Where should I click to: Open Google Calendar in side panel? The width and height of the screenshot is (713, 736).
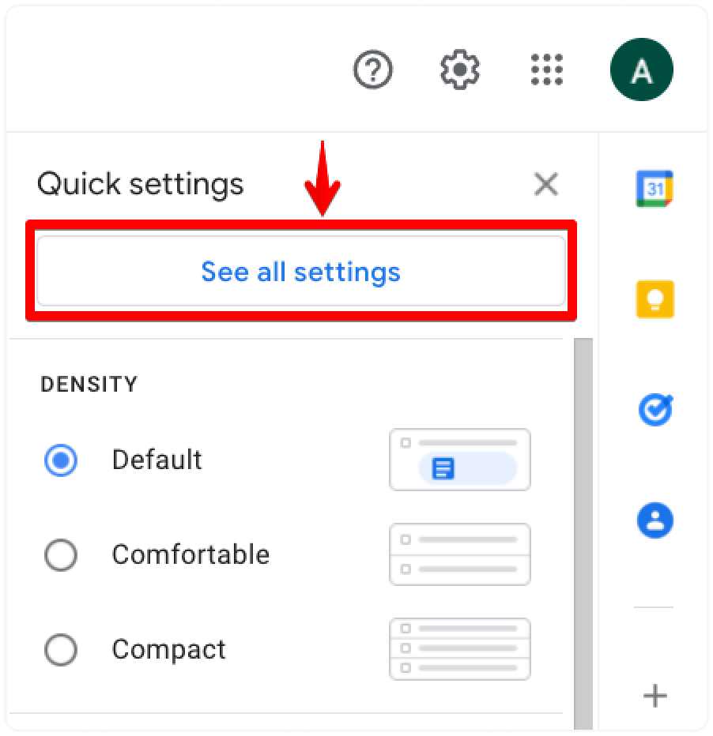[655, 189]
